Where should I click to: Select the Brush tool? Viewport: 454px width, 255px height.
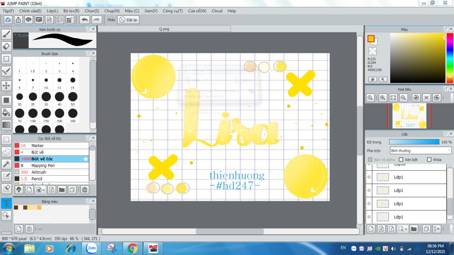[x=6, y=34]
